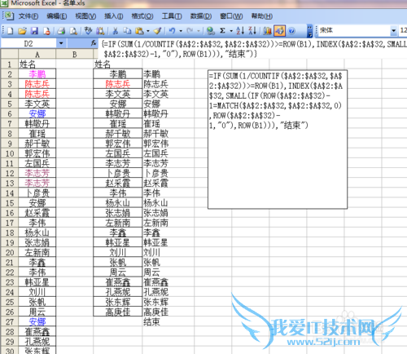
Task: Paste using the clipboard icon
Action: [139, 31]
